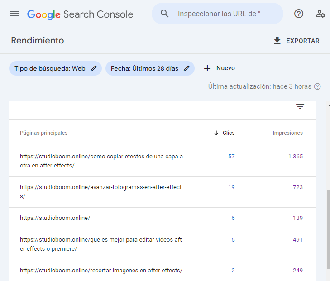Click the pencil on the date chip
Screen dimensions: 330x281
coord(187,68)
